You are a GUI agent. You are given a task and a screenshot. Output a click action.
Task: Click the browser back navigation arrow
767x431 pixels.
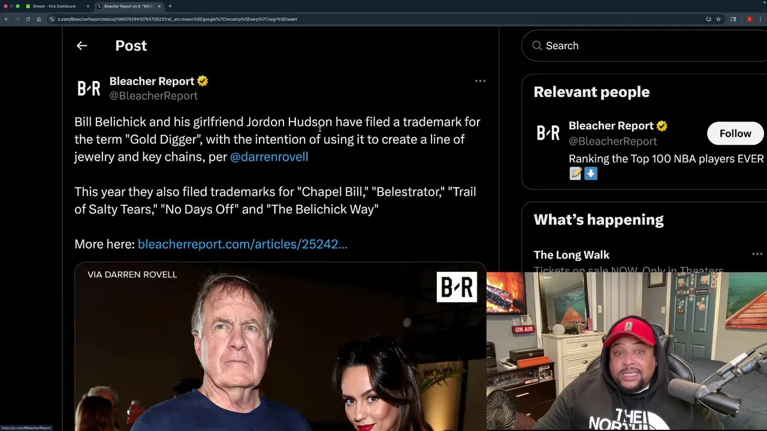(7, 19)
